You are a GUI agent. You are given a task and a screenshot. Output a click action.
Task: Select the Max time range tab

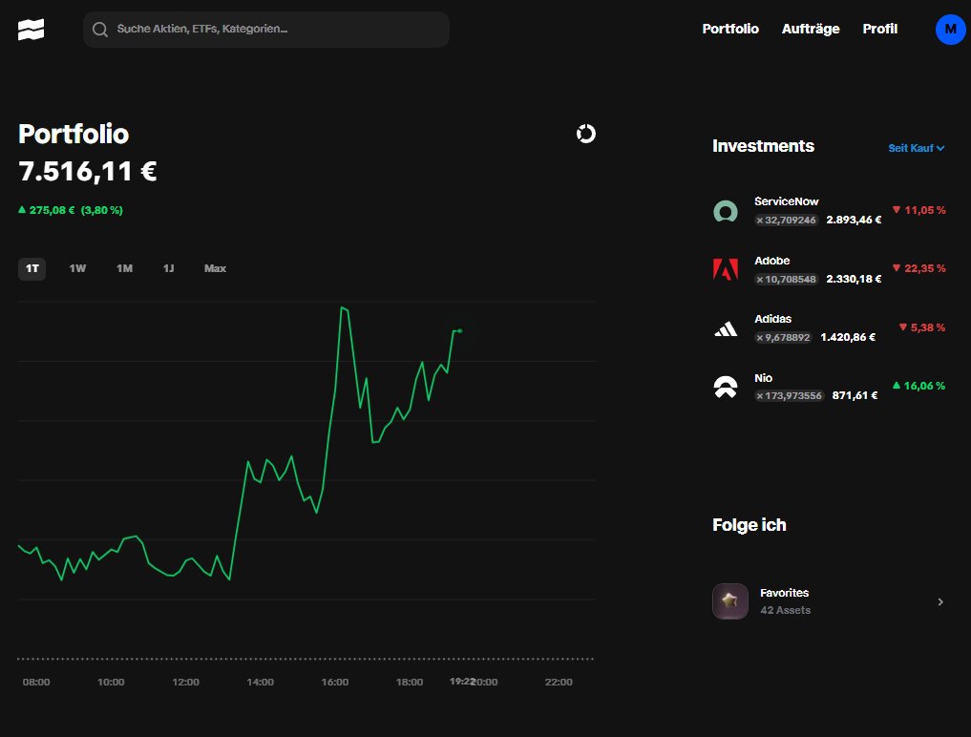215,268
